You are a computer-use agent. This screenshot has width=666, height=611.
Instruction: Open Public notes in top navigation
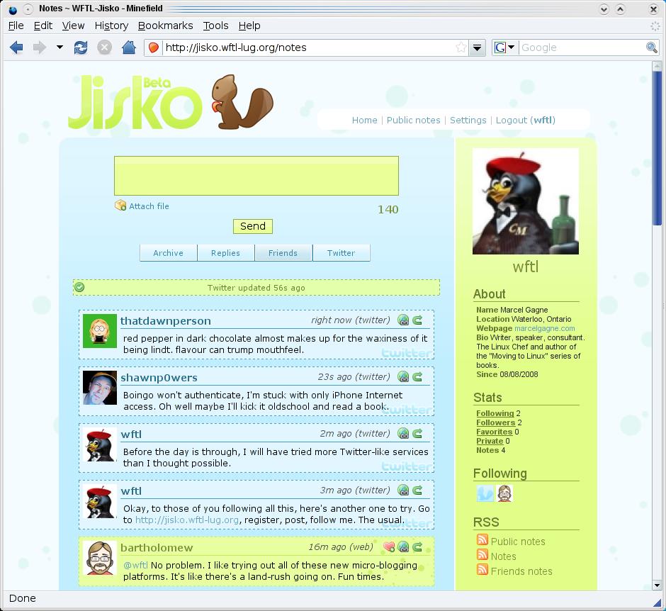413,120
